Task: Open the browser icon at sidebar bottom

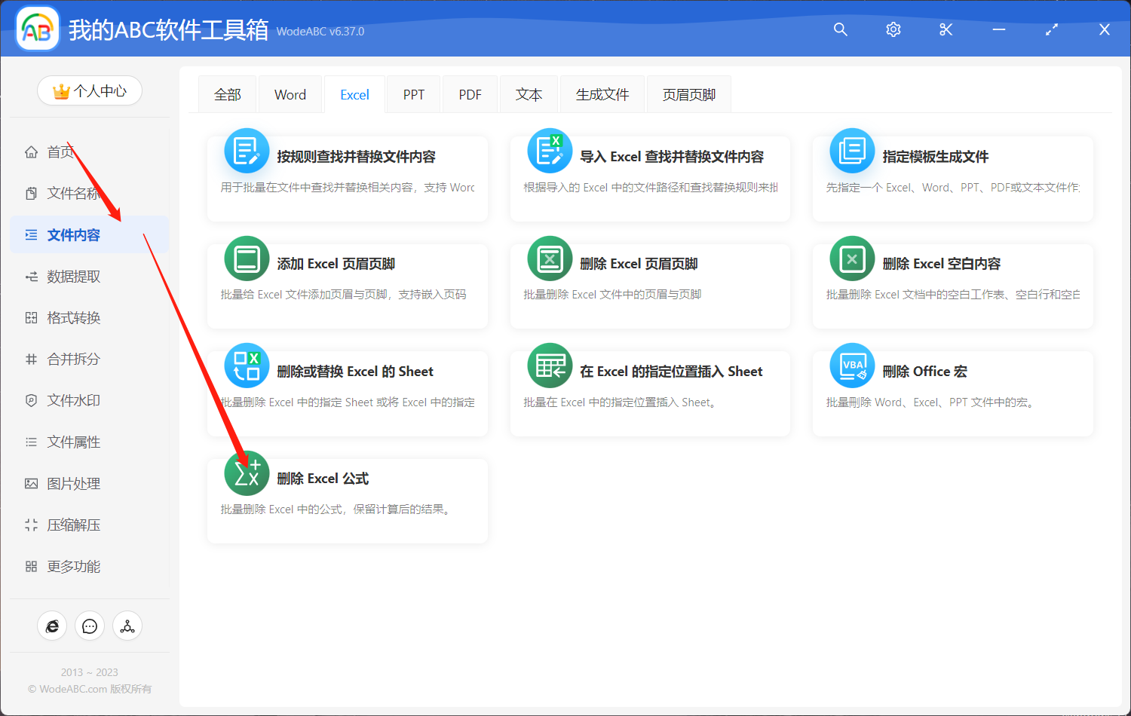Action: pos(52,626)
